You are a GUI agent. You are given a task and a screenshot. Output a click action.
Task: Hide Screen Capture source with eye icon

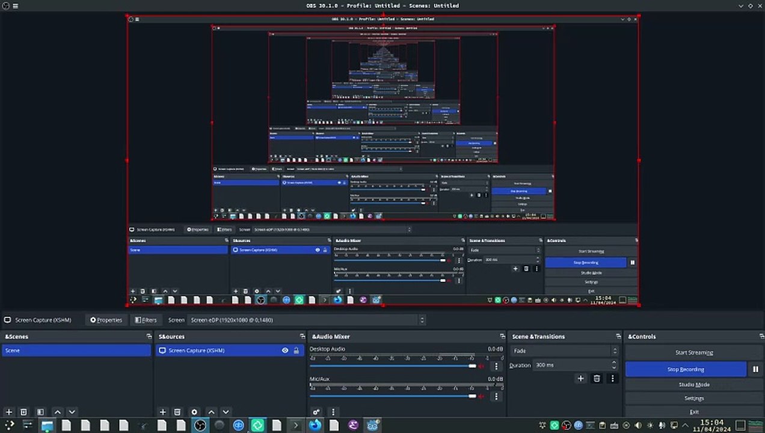pyautogui.click(x=285, y=351)
